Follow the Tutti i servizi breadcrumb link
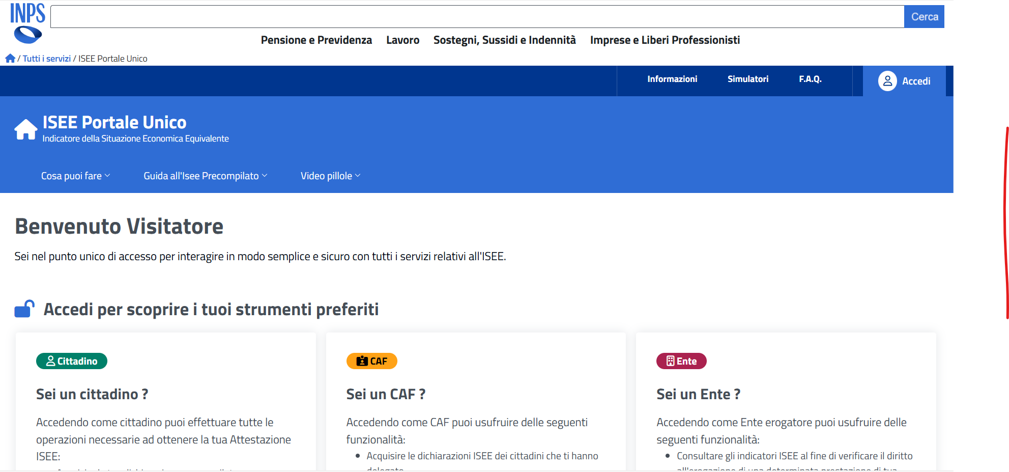Screen dimensions: 1009x472 click(x=47, y=59)
